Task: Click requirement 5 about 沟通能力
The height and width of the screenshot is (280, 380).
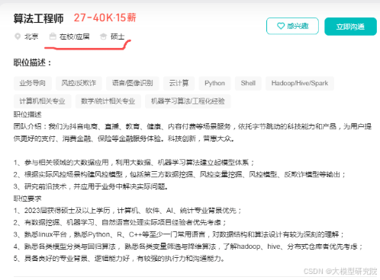Action: pyautogui.click(x=119, y=259)
